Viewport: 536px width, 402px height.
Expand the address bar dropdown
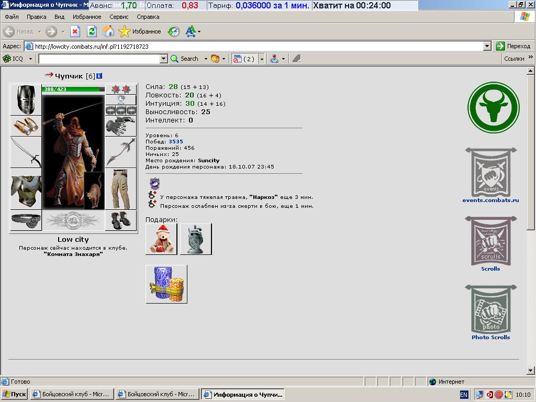tap(487, 46)
